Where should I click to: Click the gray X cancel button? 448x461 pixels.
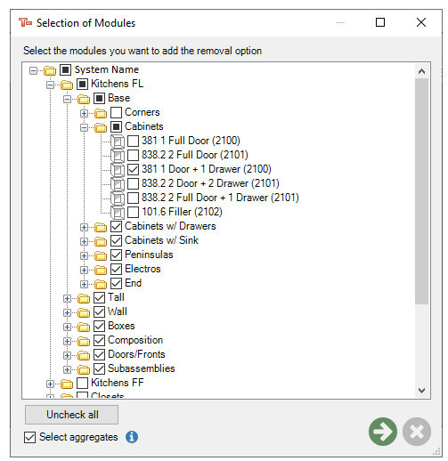[x=417, y=432]
